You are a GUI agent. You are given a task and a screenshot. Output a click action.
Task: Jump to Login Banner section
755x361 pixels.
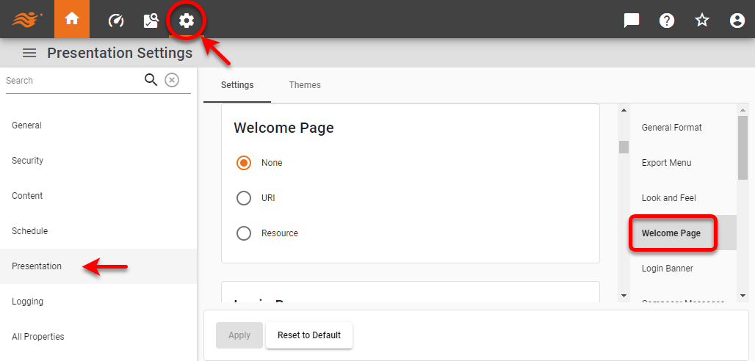(x=667, y=269)
